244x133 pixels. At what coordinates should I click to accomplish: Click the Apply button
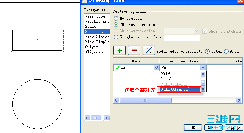(x=234, y=128)
